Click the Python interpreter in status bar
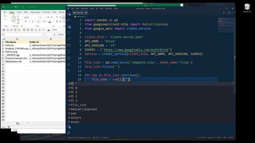Image resolution: width=255 pixels, height=143 pixels. click(x=79, y=137)
